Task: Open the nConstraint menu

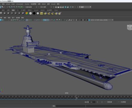Action: point(20,4)
